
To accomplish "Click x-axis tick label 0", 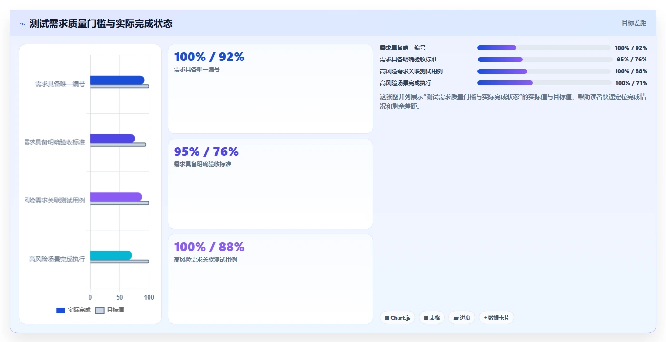I will pos(90,297).
